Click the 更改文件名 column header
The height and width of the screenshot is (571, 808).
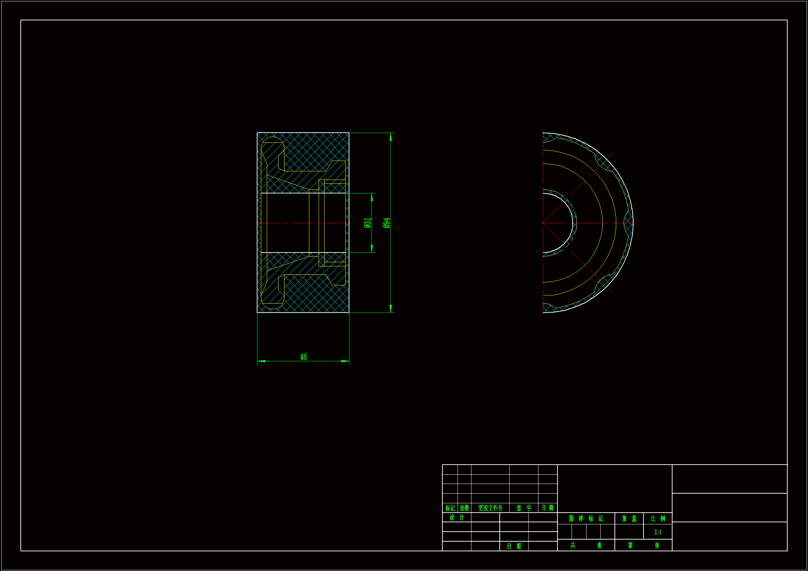pyautogui.click(x=490, y=508)
